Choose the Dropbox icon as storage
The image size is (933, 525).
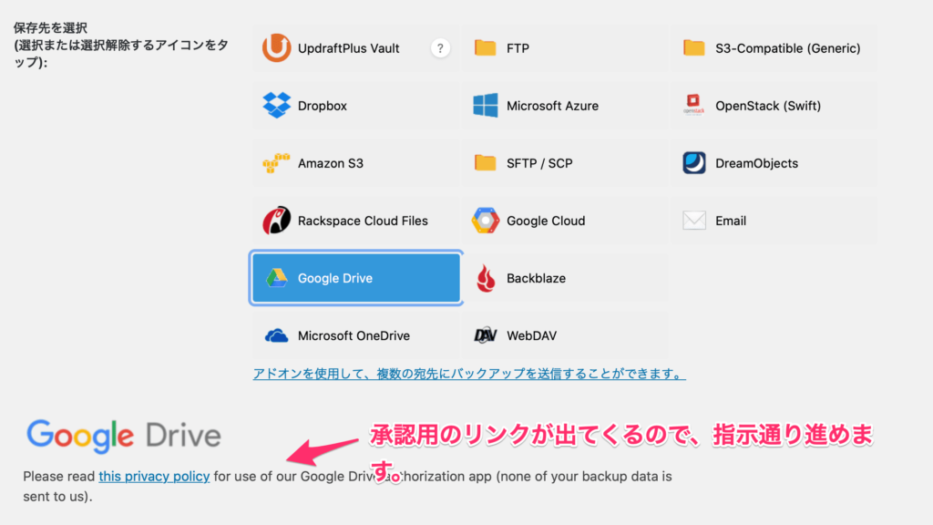click(x=277, y=106)
